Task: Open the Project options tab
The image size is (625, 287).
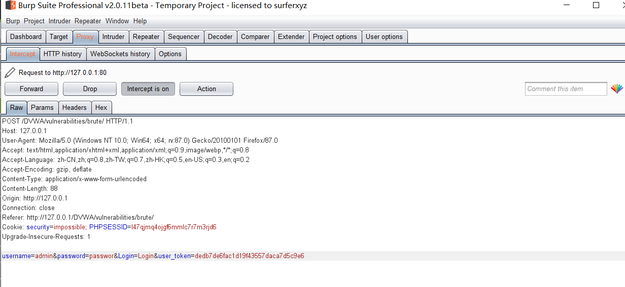Action: click(x=335, y=36)
